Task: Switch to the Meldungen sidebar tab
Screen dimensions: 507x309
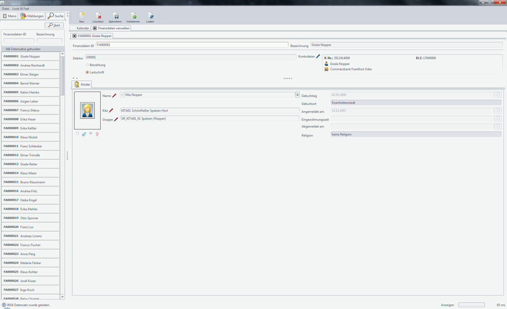Action: click(32, 16)
